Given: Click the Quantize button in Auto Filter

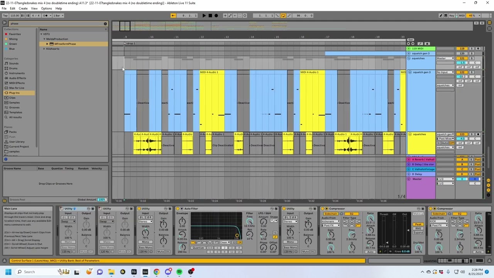Looking at the screenshot, I should tap(198, 248).
